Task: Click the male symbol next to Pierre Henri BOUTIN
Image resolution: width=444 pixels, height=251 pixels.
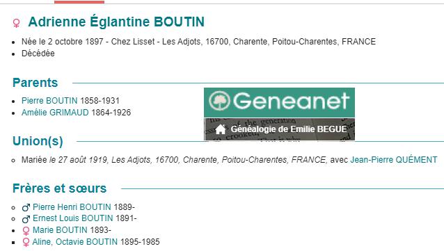Action: tap(26, 207)
